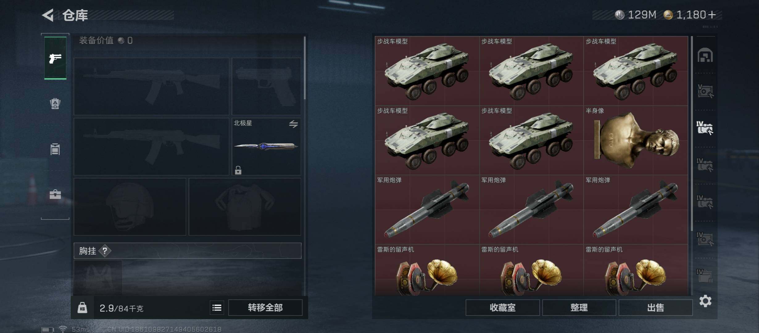Open the safe box briefcase sidebar icon
This screenshot has width=759, height=333.
coord(55,194)
